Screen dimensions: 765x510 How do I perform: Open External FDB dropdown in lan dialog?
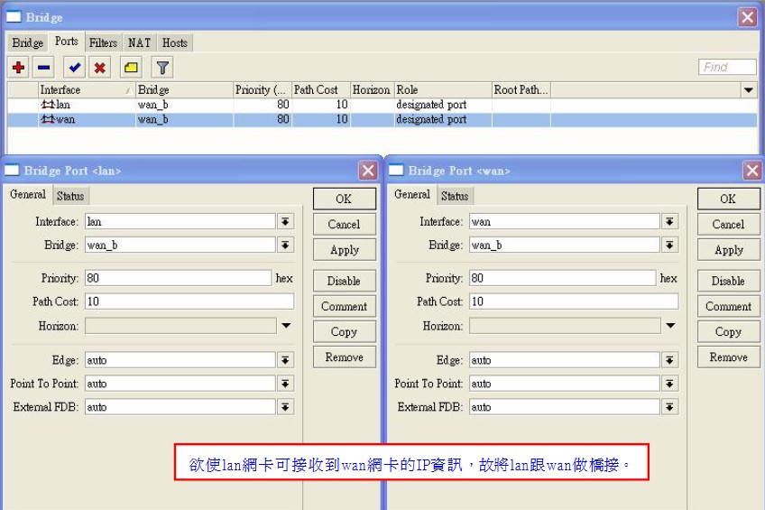pyautogui.click(x=285, y=407)
